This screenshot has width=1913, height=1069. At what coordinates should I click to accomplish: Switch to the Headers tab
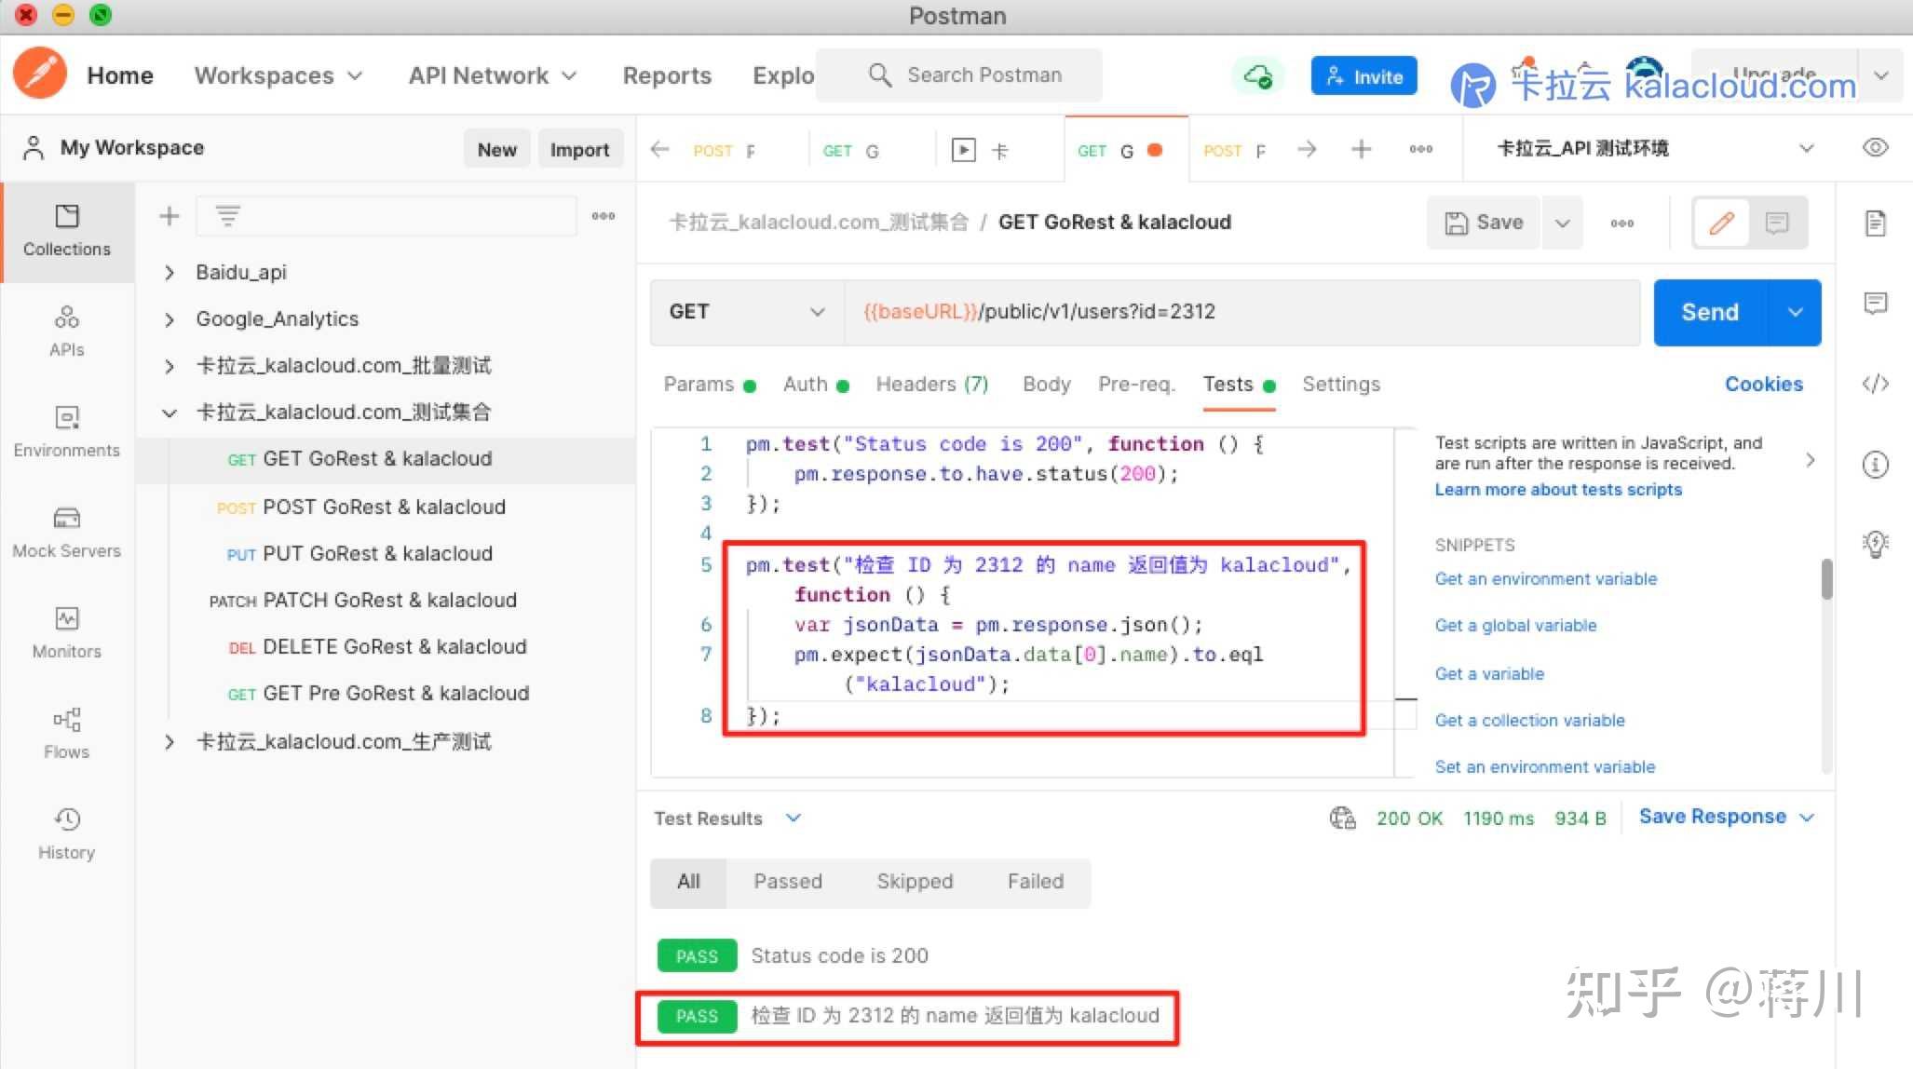931,384
